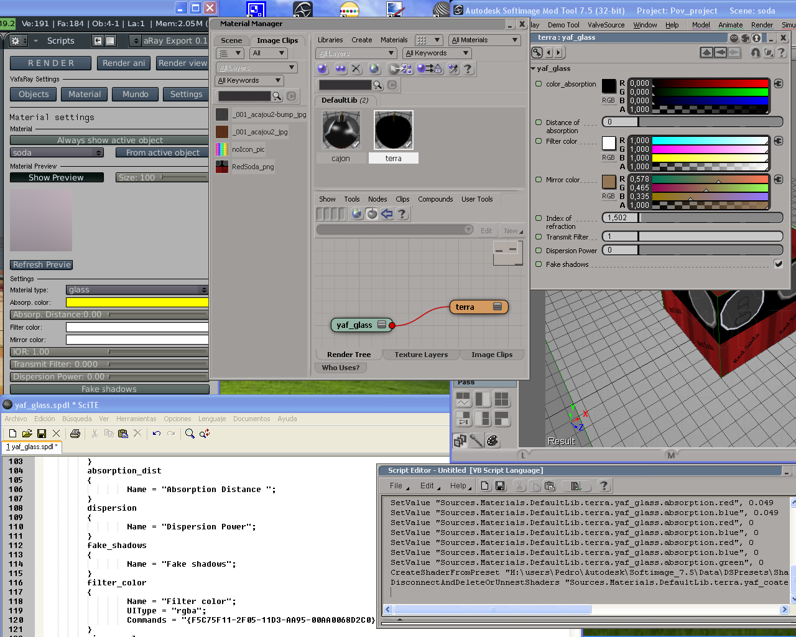Click the Script Editor save icon
Viewport: 796px width, 637px height.
(500, 486)
